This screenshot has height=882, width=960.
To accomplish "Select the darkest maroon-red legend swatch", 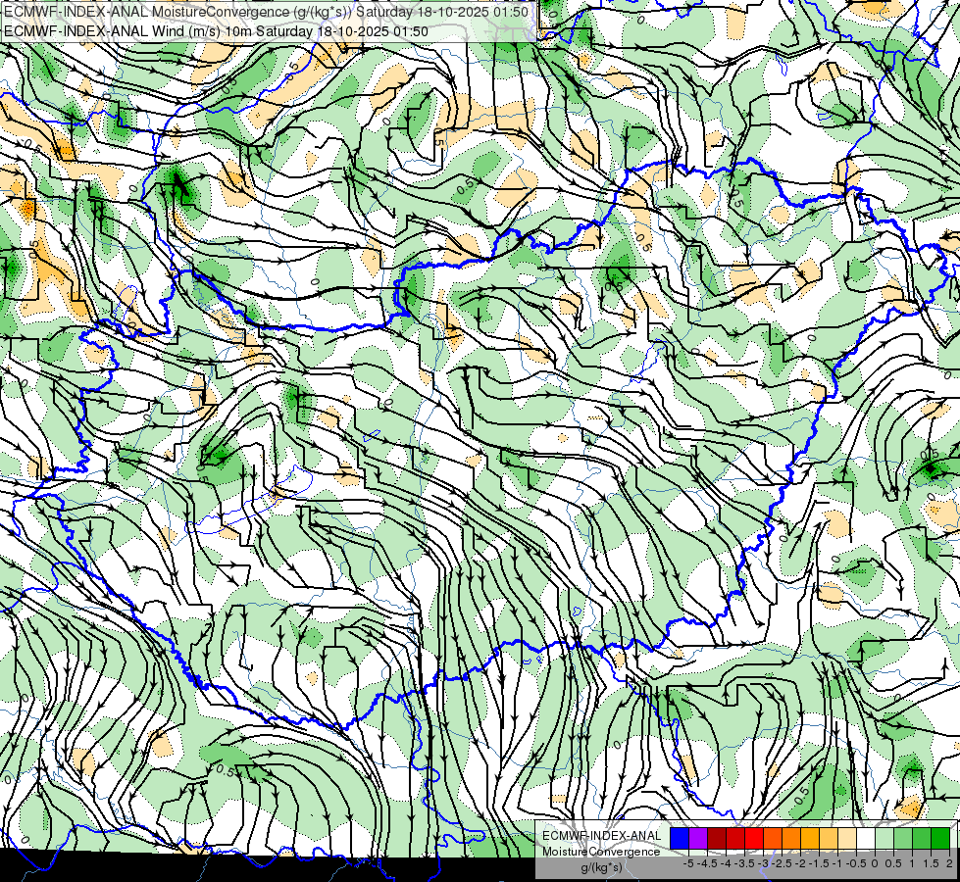I will coord(717,838).
